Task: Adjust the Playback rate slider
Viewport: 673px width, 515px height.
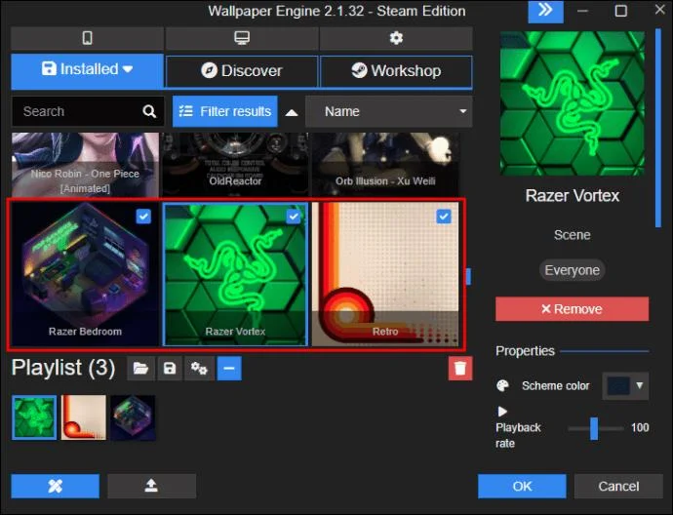Action: click(595, 428)
